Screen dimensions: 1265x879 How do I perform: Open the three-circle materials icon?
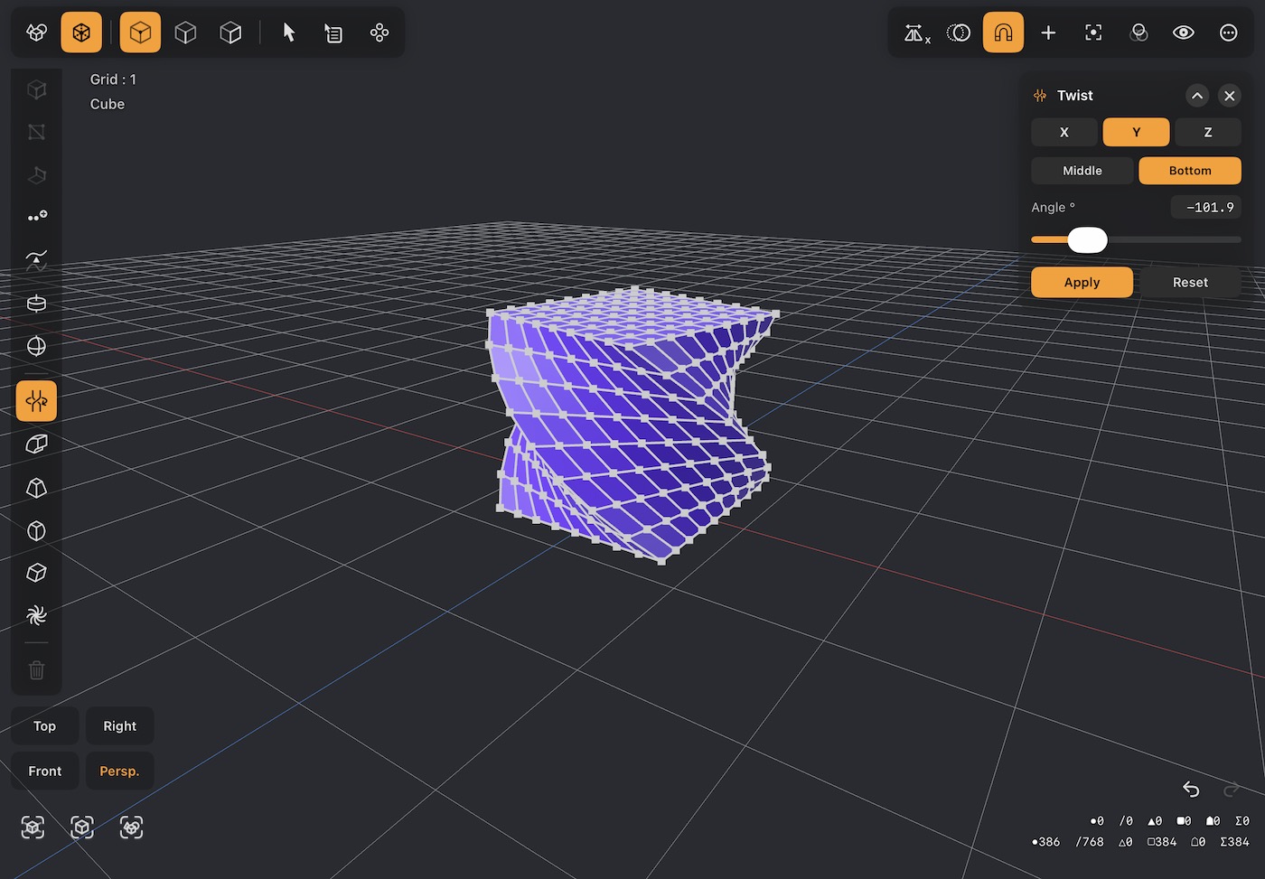[x=1138, y=33]
